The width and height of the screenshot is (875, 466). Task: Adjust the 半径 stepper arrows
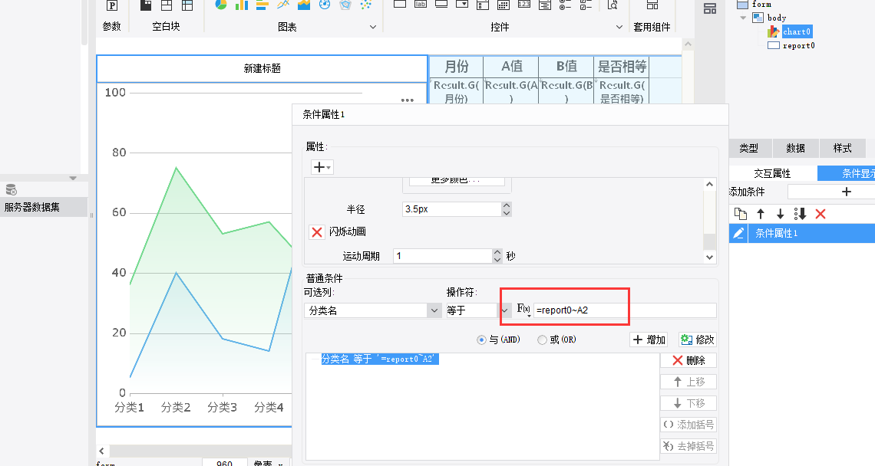coord(507,209)
